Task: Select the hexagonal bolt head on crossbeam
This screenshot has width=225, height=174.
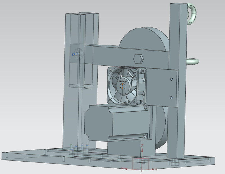Action: coord(138,59)
